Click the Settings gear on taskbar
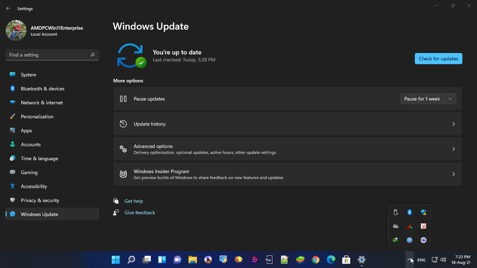The width and height of the screenshot is (477, 268). pos(362,260)
